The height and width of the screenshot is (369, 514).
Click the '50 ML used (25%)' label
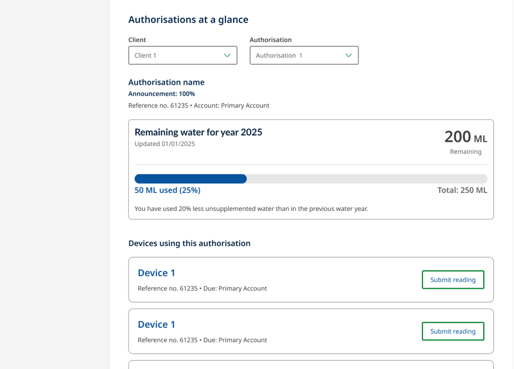pos(167,190)
